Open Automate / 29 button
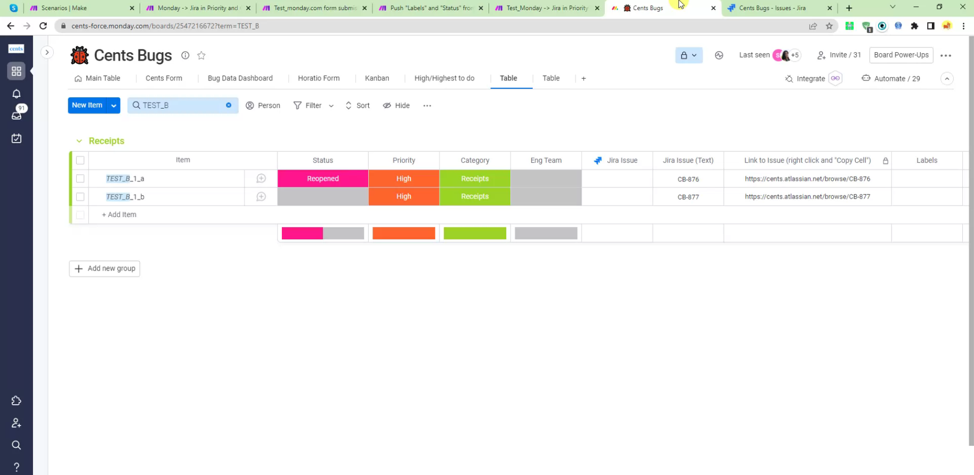 tap(891, 79)
